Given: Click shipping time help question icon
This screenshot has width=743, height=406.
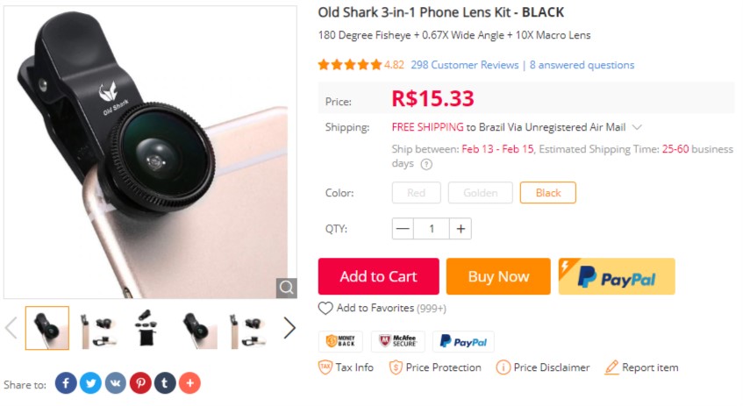Looking at the screenshot, I should click(426, 164).
